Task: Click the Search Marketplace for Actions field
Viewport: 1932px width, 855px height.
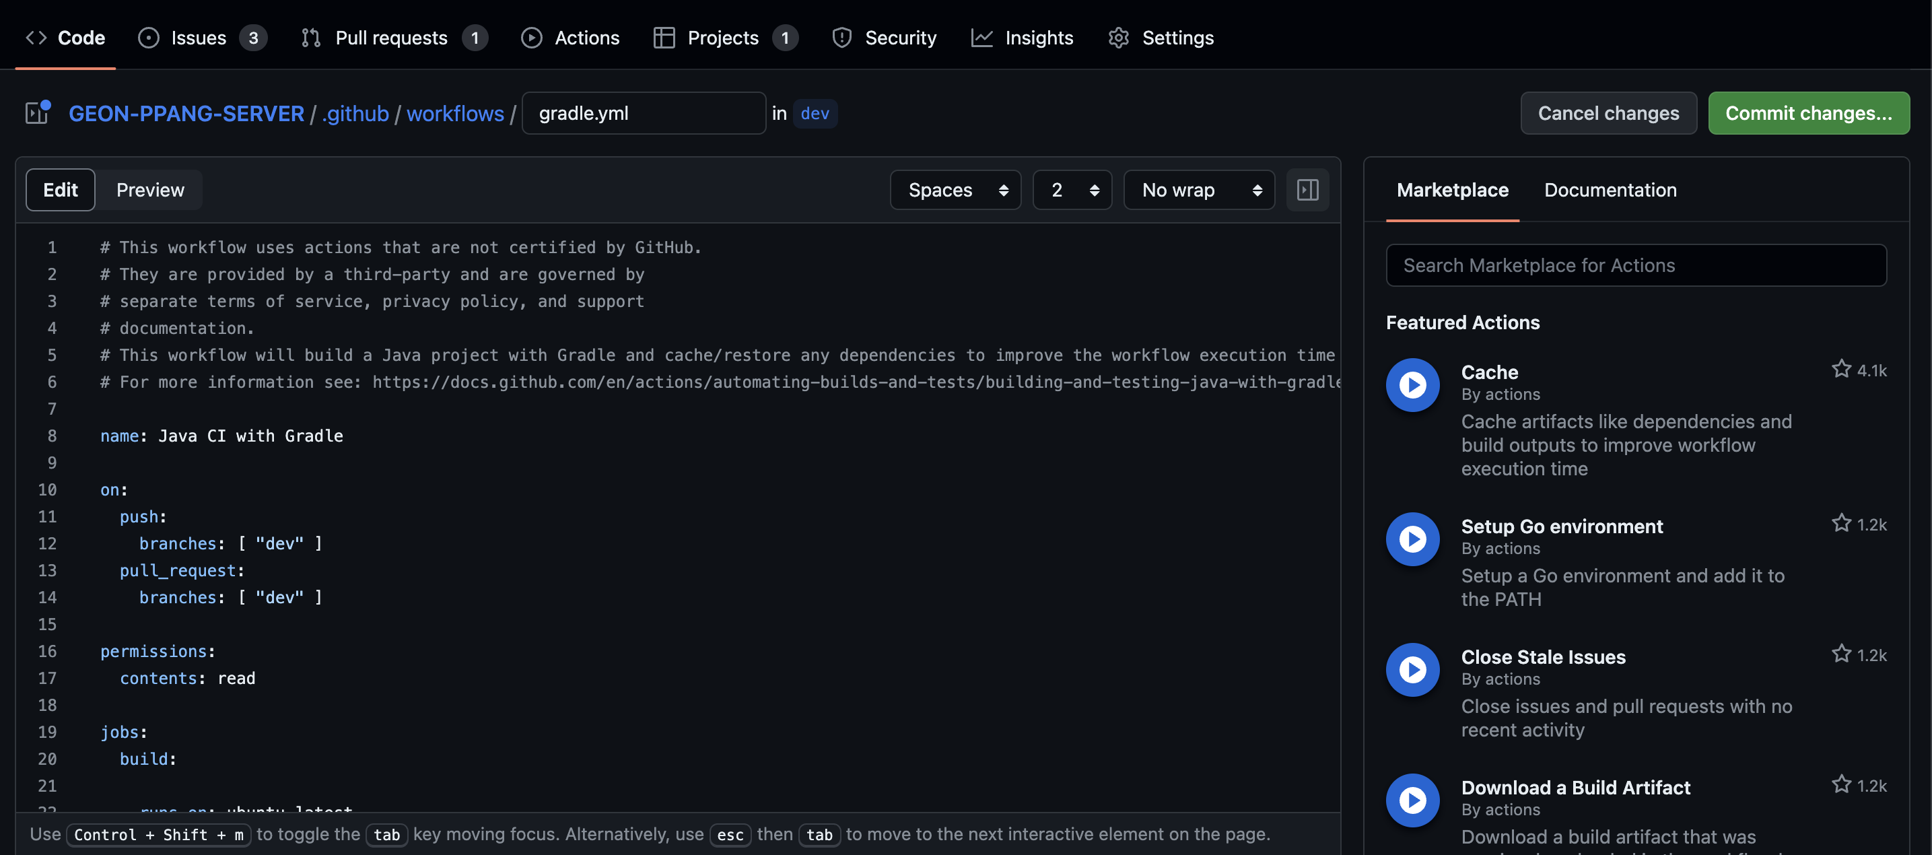Action: (1635, 265)
